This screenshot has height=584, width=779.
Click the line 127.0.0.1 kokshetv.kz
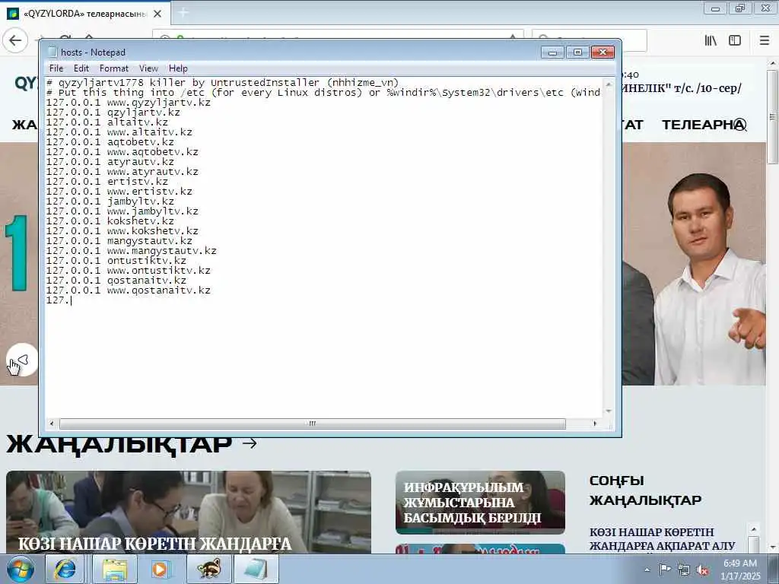point(110,221)
